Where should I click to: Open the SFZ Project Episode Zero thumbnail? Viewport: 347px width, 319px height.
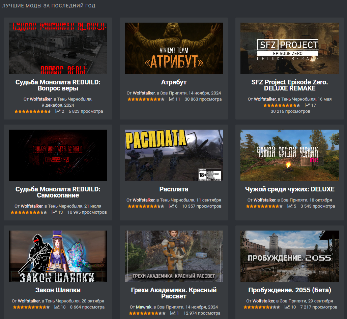pos(289,48)
